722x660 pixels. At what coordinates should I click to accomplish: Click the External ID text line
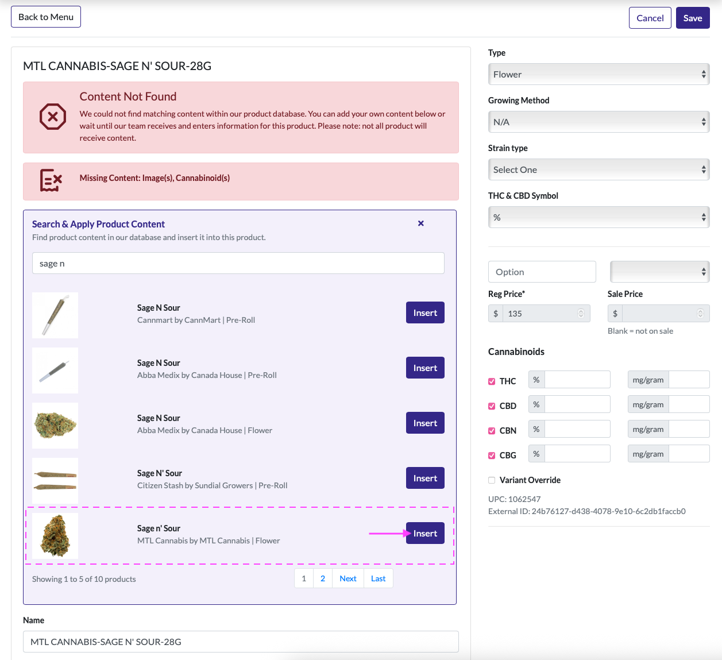point(587,511)
